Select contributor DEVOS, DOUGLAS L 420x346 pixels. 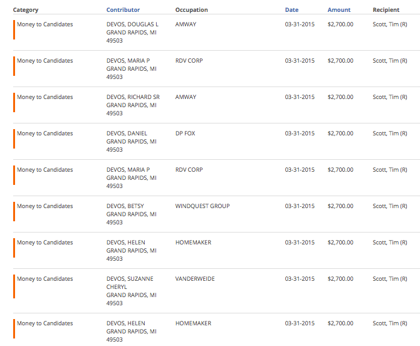(132, 24)
